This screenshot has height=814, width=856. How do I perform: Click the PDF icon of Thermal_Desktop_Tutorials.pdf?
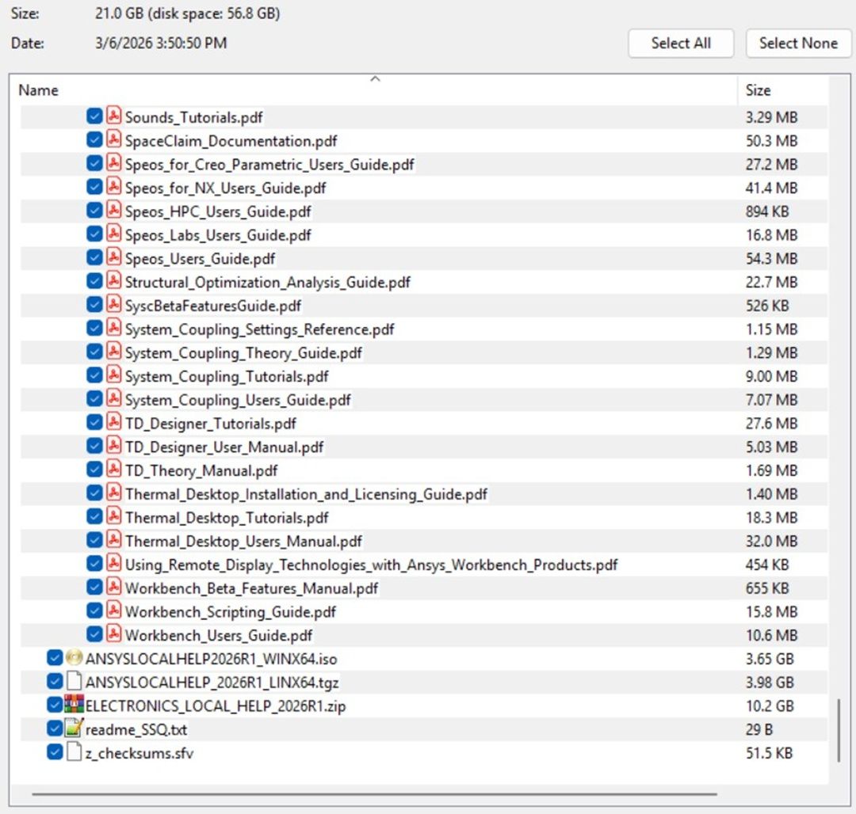(x=113, y=516)
